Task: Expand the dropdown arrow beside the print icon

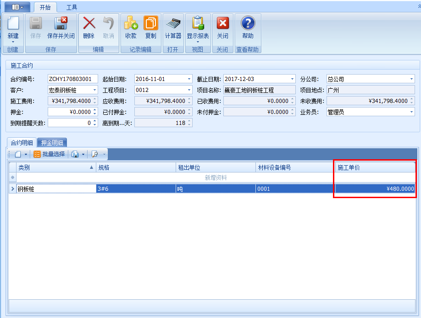Action: pos(83,154)
